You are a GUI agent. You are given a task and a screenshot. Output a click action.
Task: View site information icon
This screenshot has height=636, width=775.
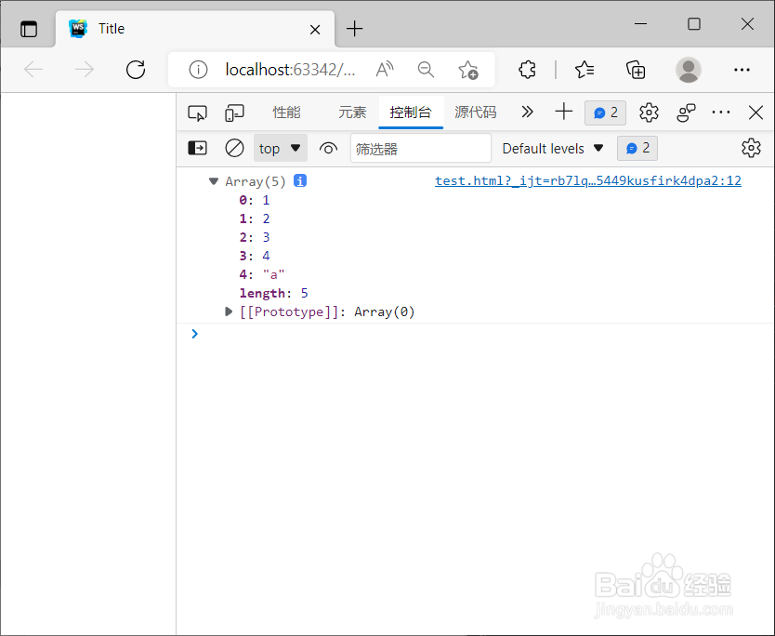[x=198, y=70]
